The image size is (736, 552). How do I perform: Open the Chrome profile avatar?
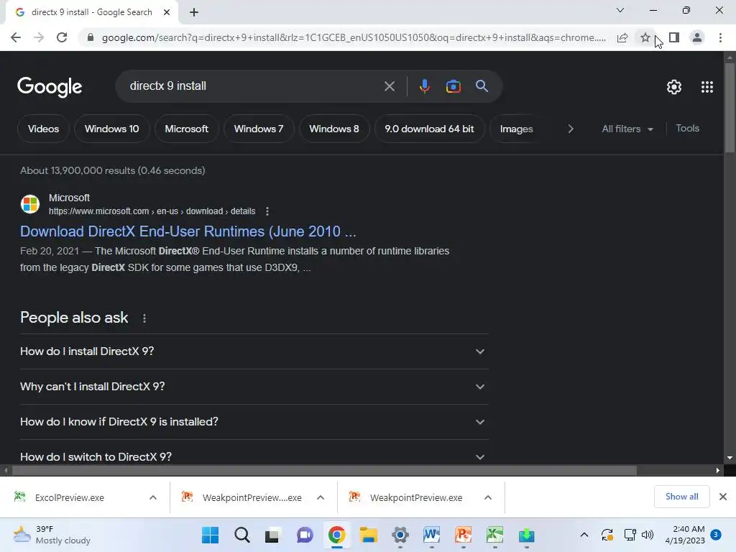[x=697, y=37]
